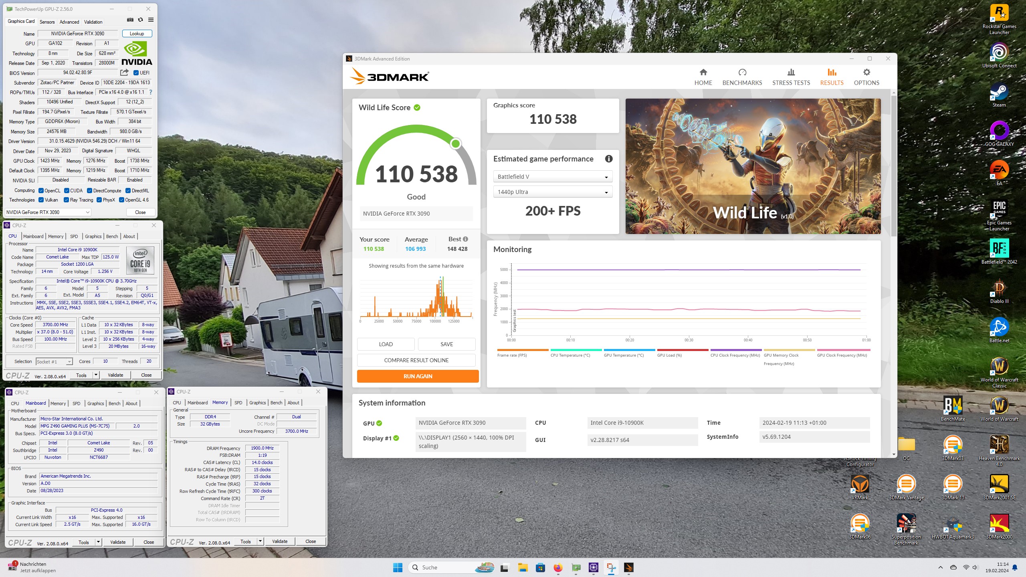Screen dimensions: 1026x577
Task: Open Bench tab in CPU-Z Memory window
Action: (276, 403)
